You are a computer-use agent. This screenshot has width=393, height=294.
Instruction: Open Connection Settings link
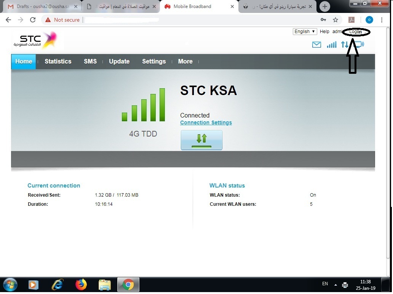coord(206,122)
